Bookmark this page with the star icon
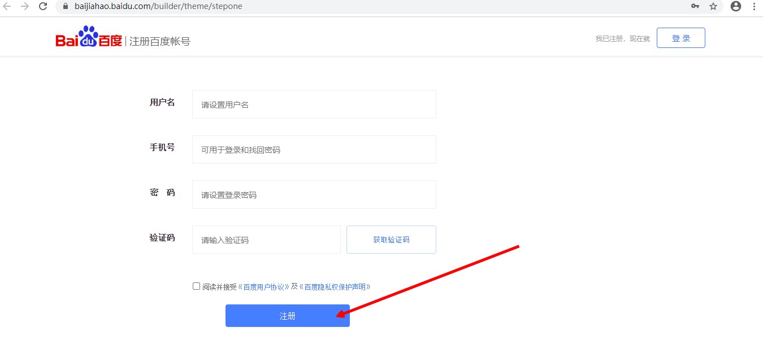 713,6
